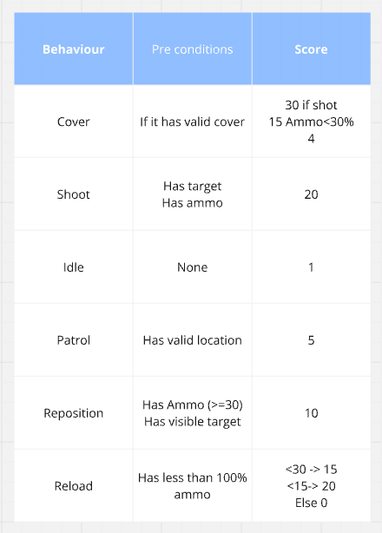
Task: Select the 'Has valid location' cell
Action: (193, 340)
